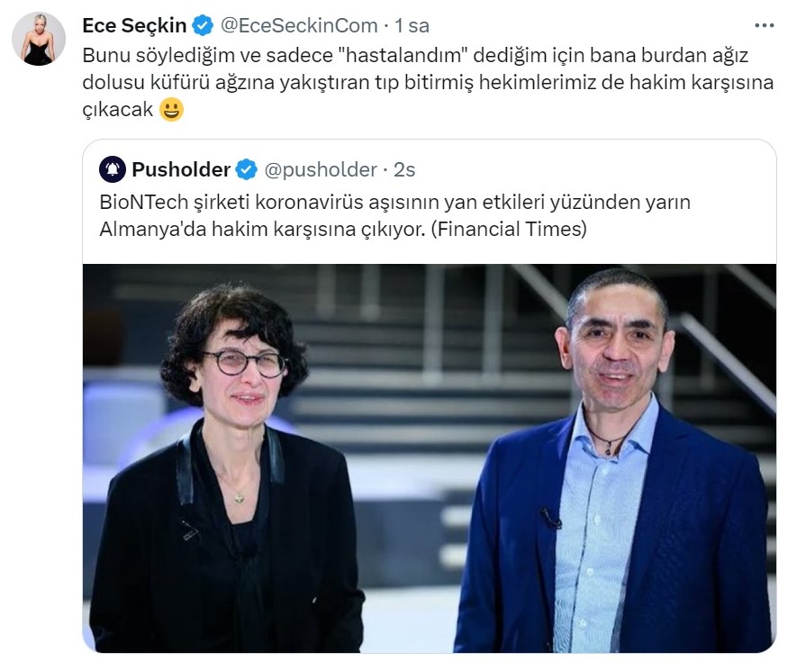Click the '(Financial Times)' source text
Screen dimensions: 797x662
coord(509,230)
